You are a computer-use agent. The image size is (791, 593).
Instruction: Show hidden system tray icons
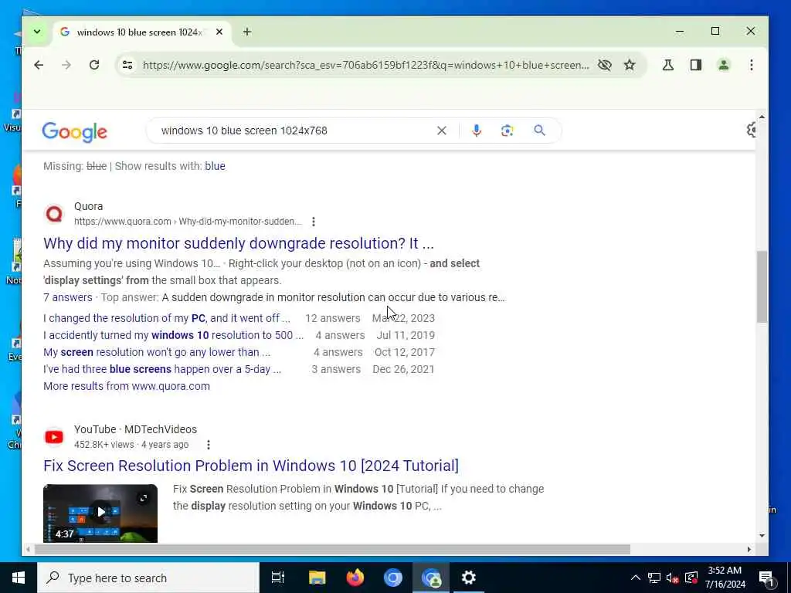[636, 578]
